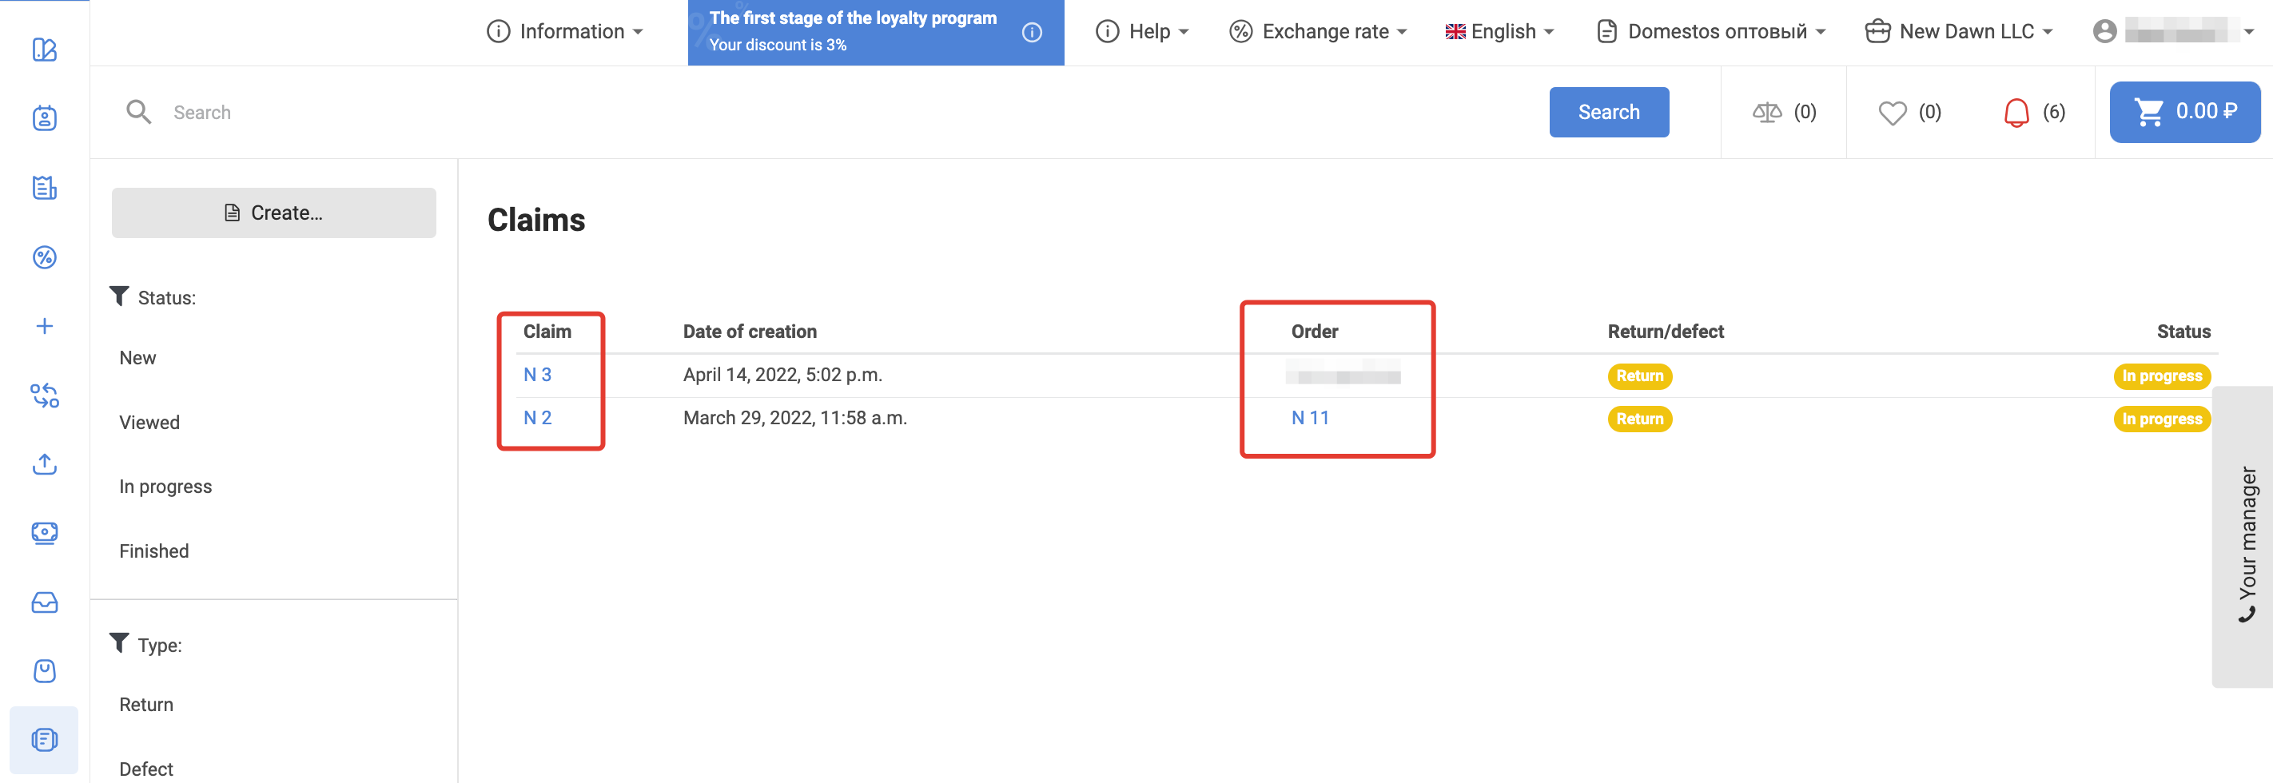The height and width of the screenshot is (783, 2273).
Task: Click the date March 29, 2022, 11:58 a.m.
Action: coord(795,418)
